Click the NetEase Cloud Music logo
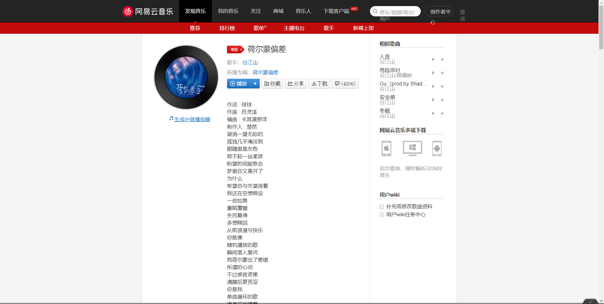The height and width of the screenshot is (304, 604). (x=148, y=11)
